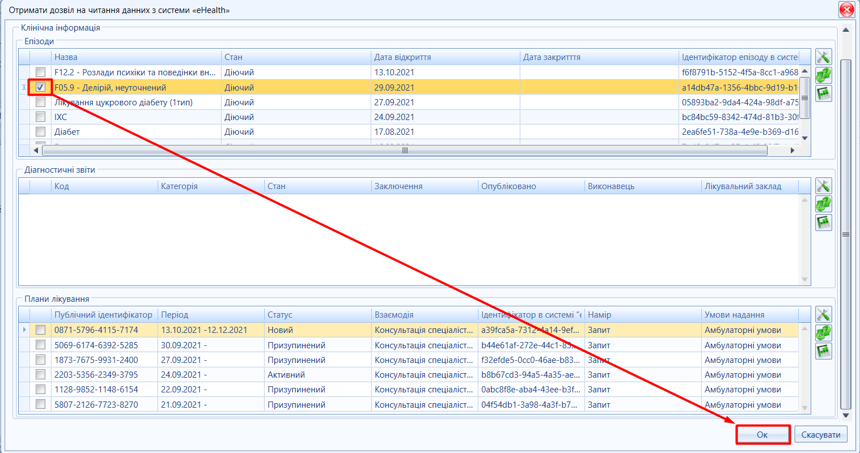
Task: Click plan period '13.10.2021 -12.12.2021'
Action: tap(204, 330)
